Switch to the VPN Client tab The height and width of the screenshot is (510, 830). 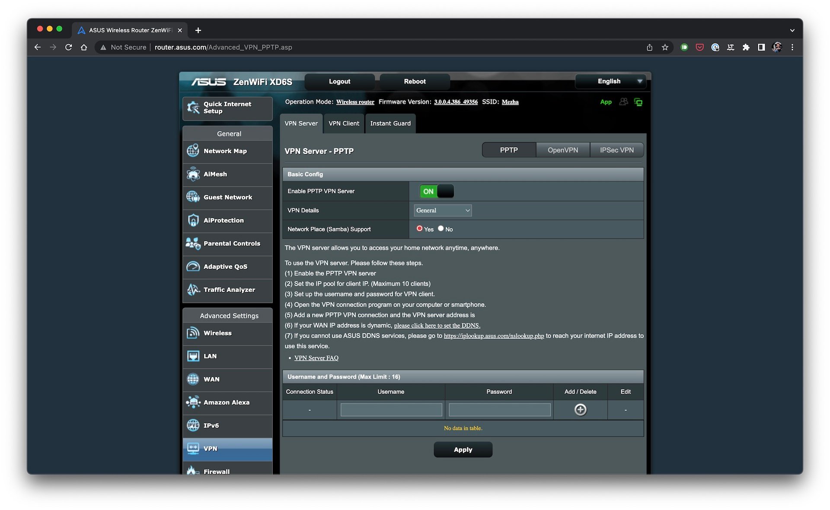tap(344, 123)
